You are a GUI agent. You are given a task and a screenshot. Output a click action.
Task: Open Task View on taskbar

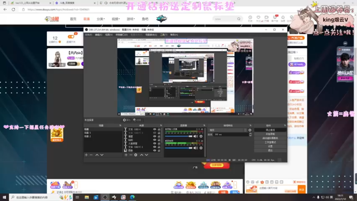point(77,197)
